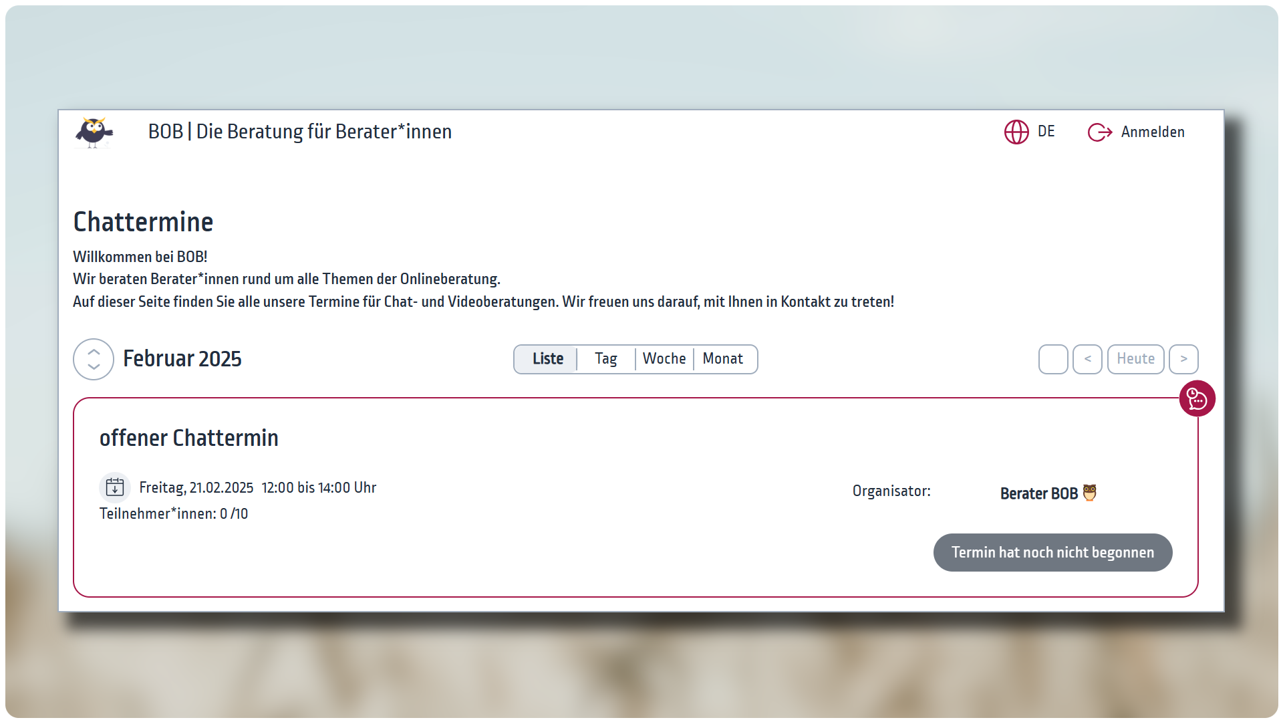Switch to Monat view
Viewport: 1283px width, 722px height.
coord(722,359)
